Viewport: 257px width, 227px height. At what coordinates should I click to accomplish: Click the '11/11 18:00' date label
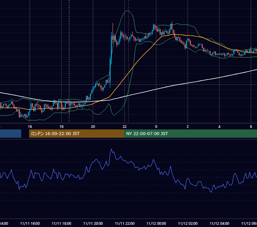tap(62, 223)
